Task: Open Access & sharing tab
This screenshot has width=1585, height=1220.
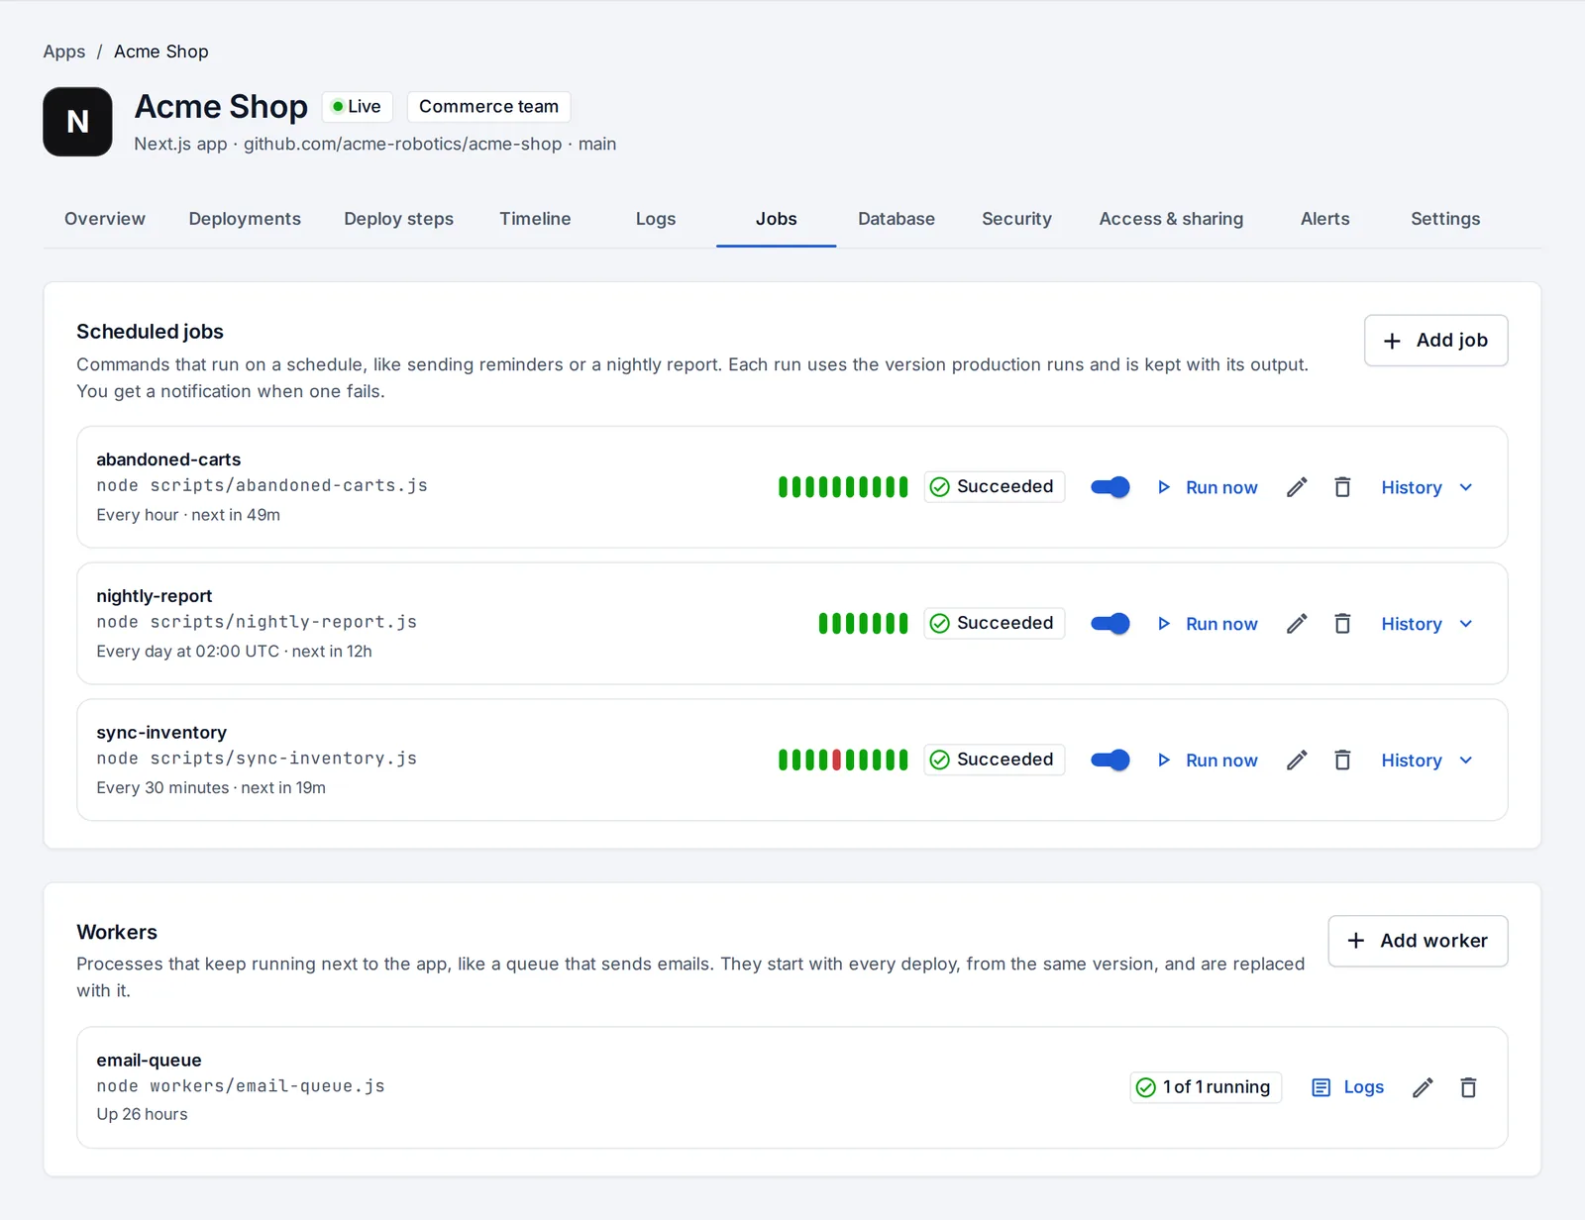Action: (1171, 219)
